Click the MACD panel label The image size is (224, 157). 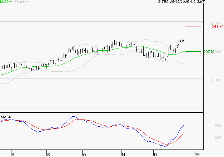point(6,117)
